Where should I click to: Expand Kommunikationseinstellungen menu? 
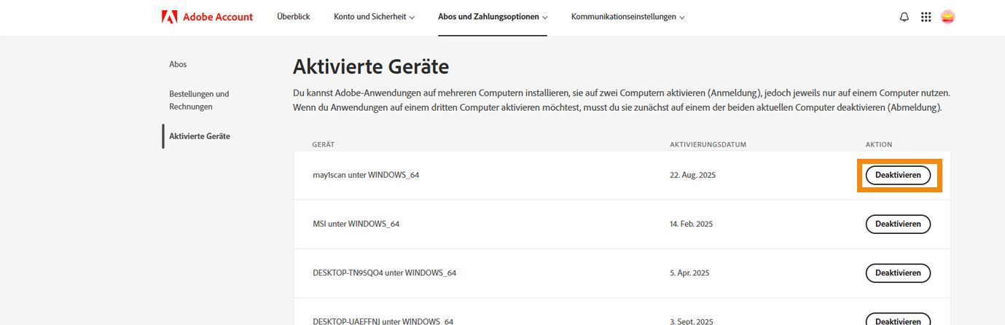(x=627, y=17)
